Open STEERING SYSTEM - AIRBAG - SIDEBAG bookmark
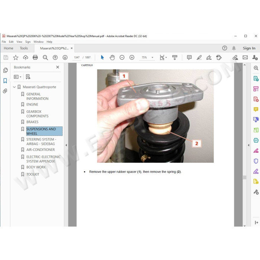The width and height of the screenshot is (260, 260). click(41, 142)
